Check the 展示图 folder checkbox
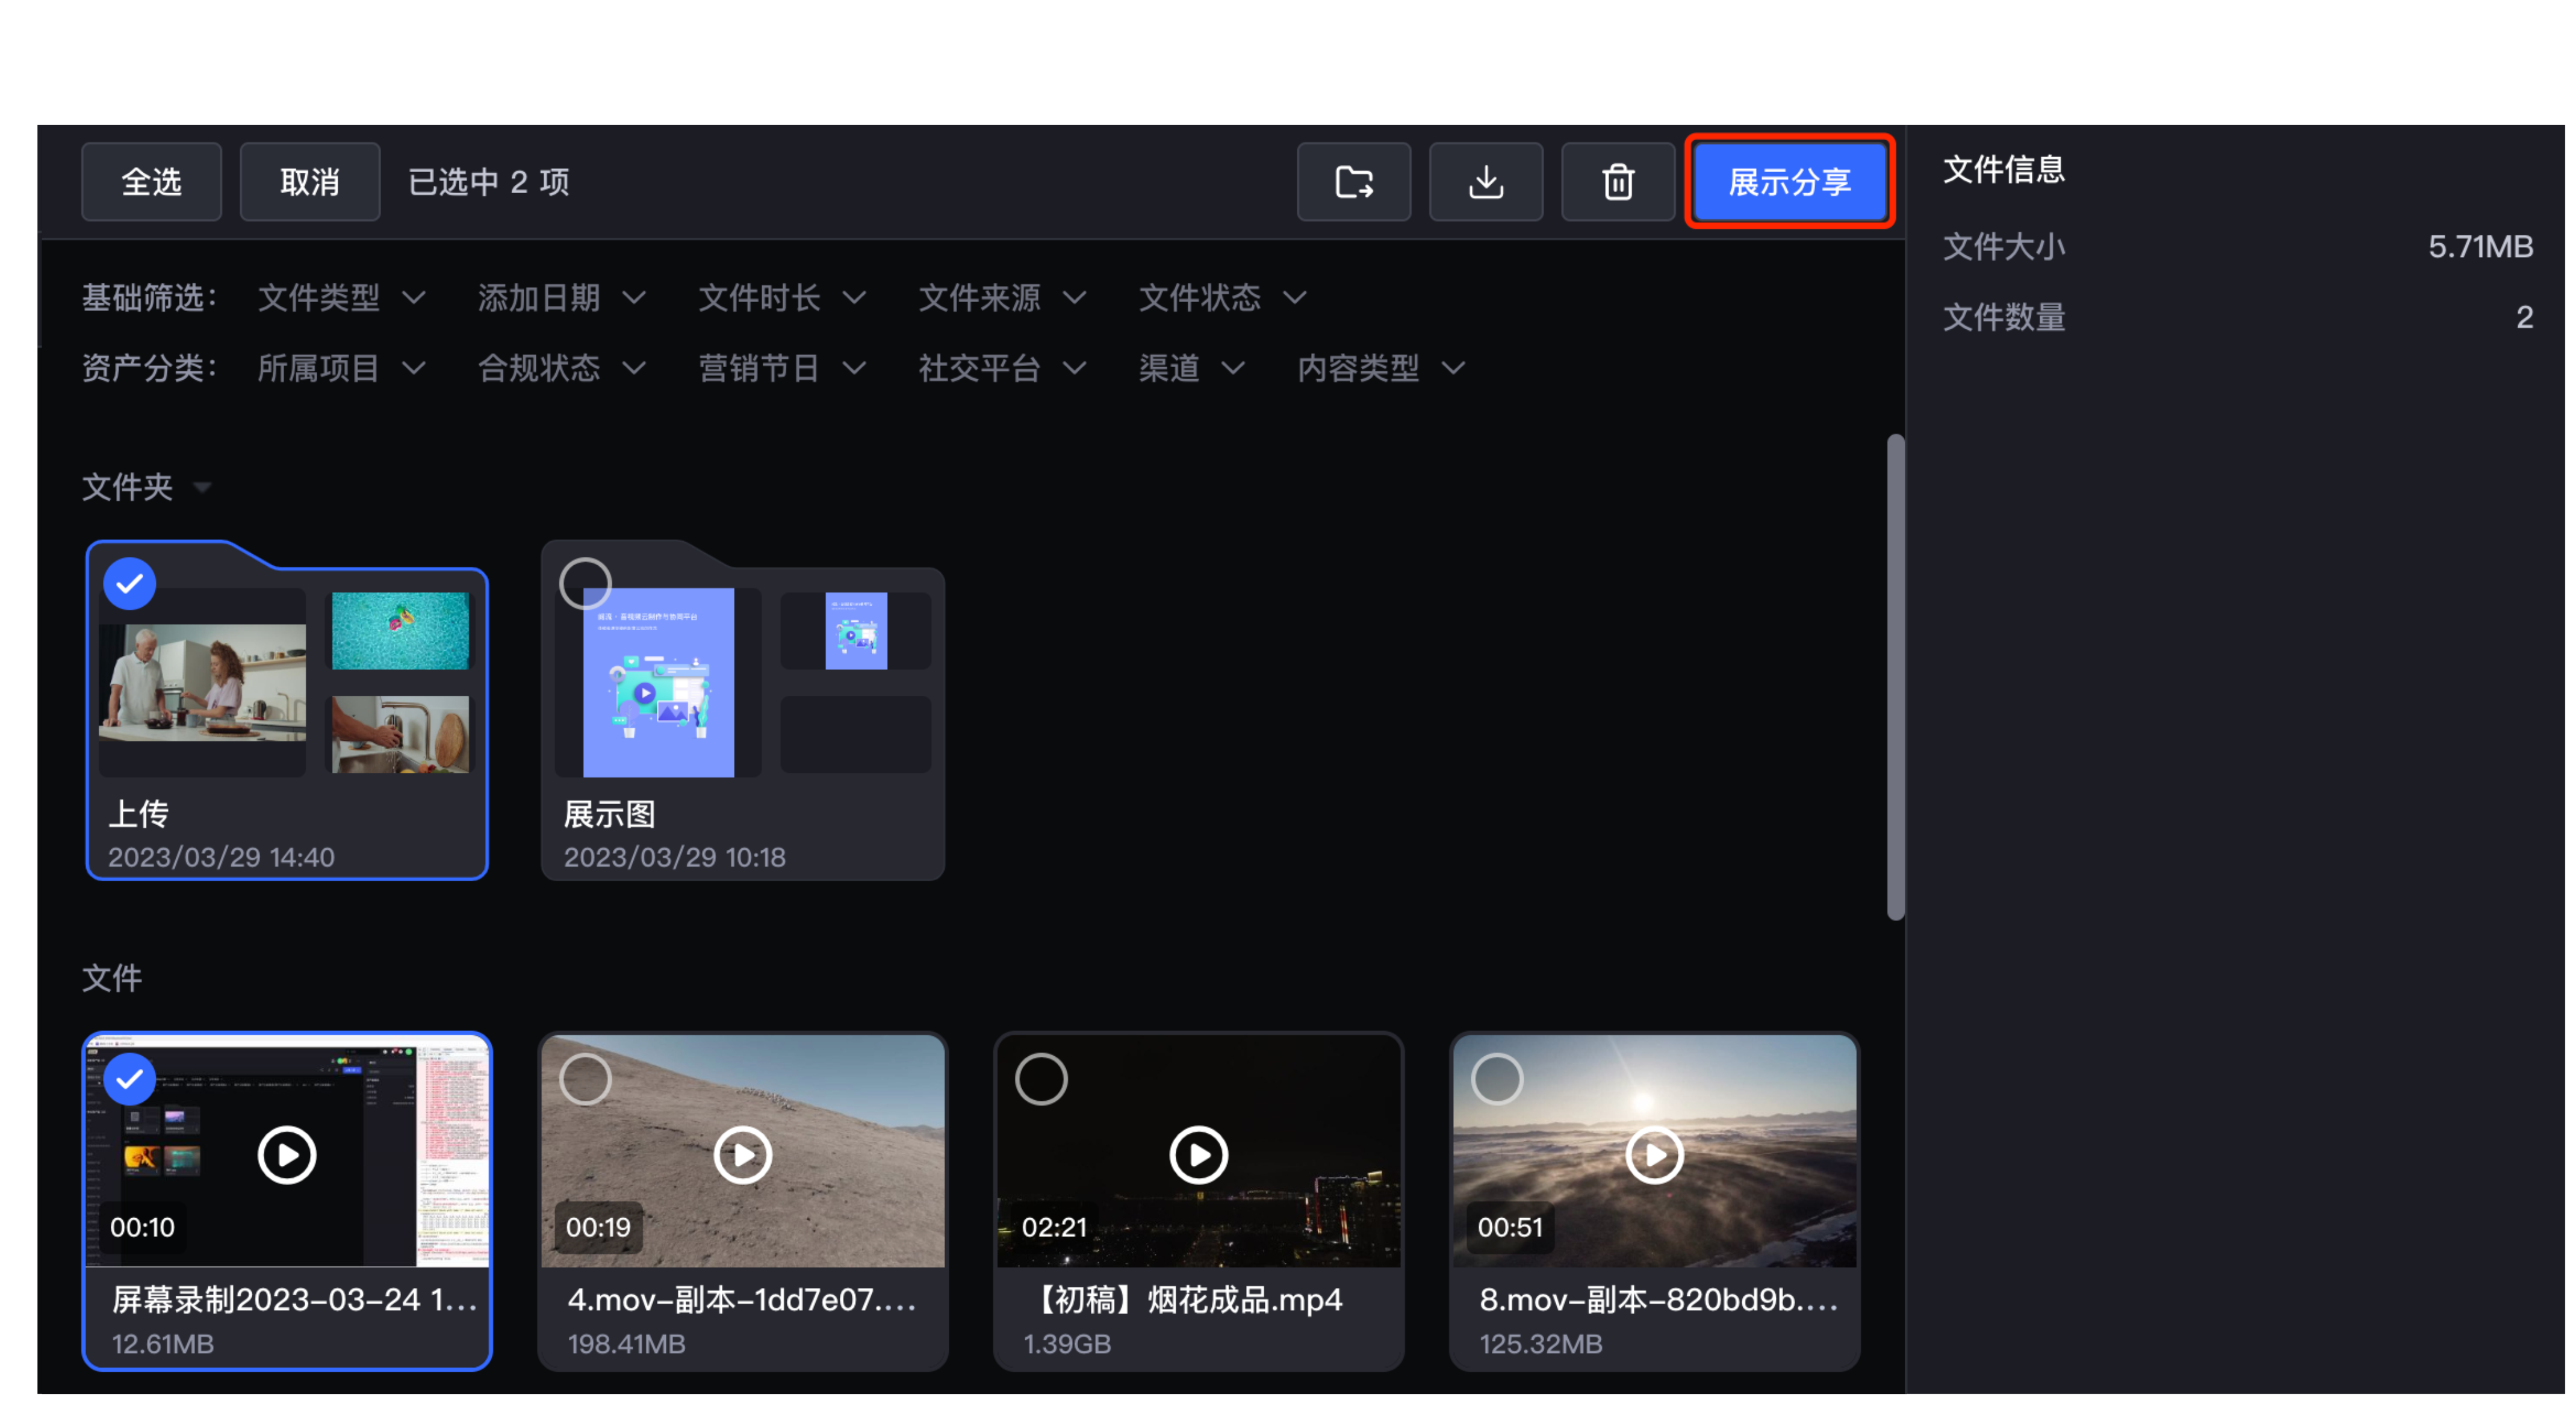This screenshot has height=1406, width=2576. [x=585, y=584]
